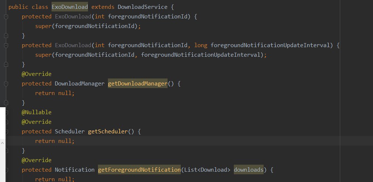Screen dimensions: 373x182
Task: Click the 'class' keyword
Action: pos(40,7)
